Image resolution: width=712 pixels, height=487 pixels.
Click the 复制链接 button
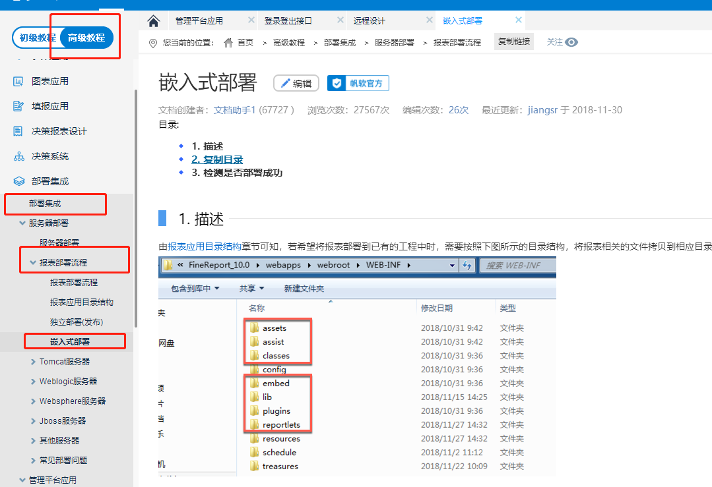tap(513, 41)
